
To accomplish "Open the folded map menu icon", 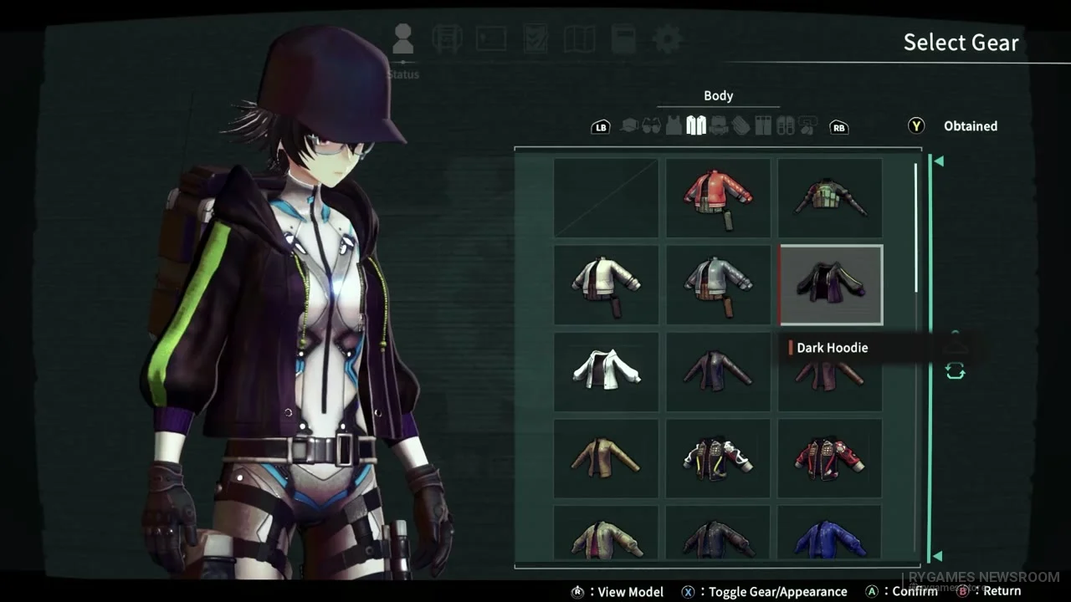I will coord(579,38).
